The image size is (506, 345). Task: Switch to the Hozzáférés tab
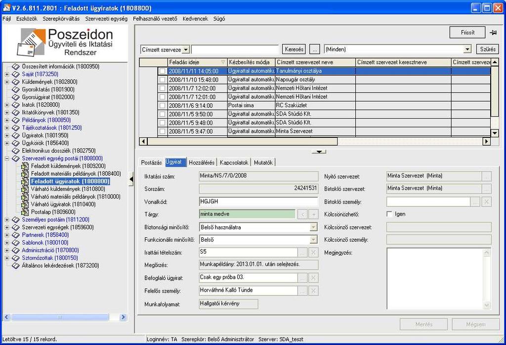coord(202,163)
